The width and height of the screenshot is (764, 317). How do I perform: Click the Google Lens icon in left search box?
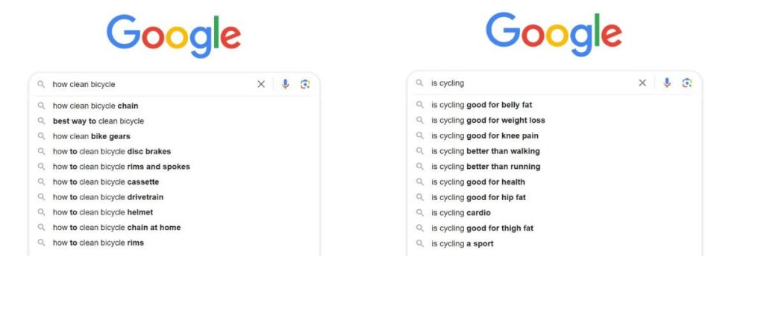[304, 84]
